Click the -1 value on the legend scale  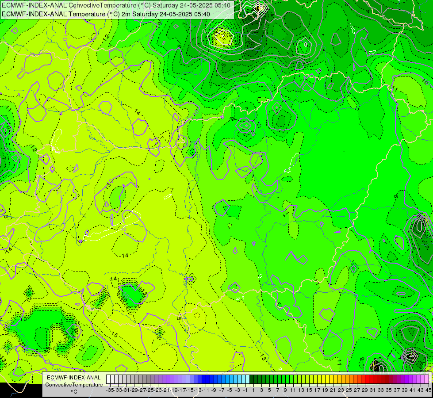[245, 390]
